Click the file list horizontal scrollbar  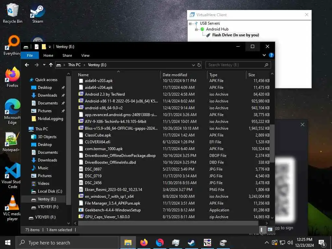coord(168,223)
